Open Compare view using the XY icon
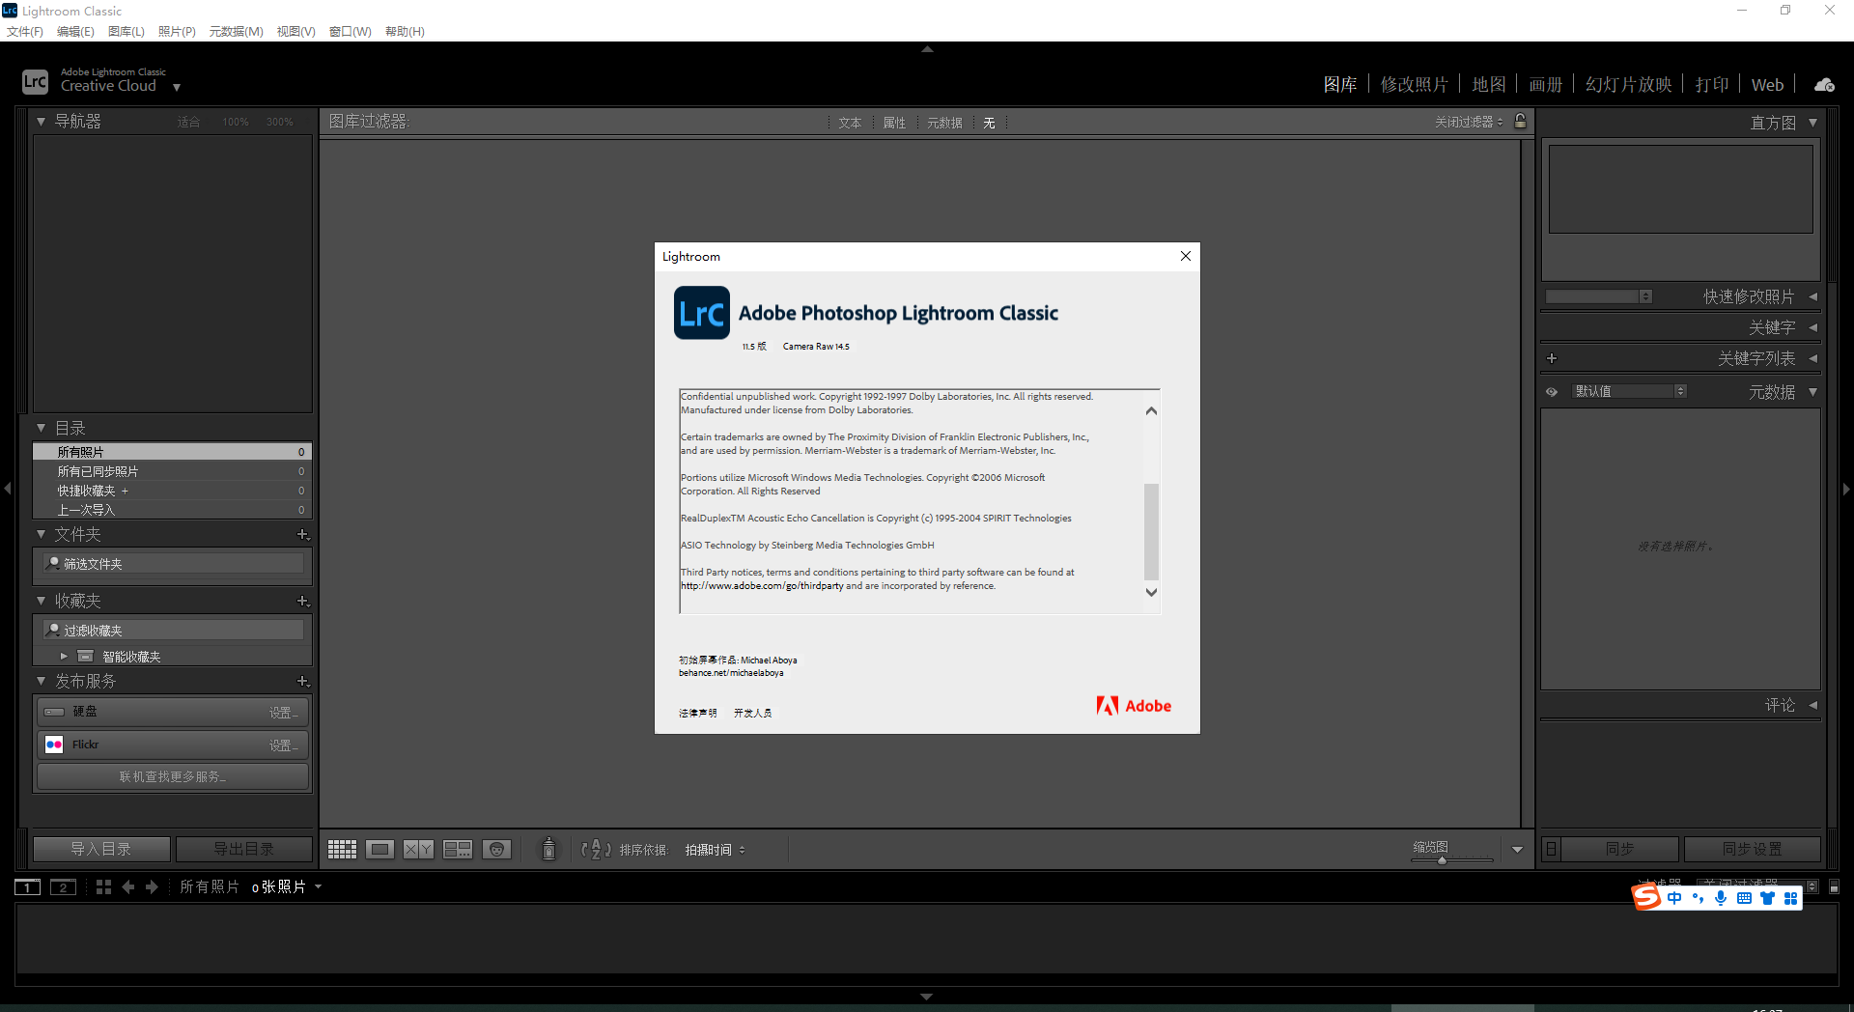 click(417, 849)
